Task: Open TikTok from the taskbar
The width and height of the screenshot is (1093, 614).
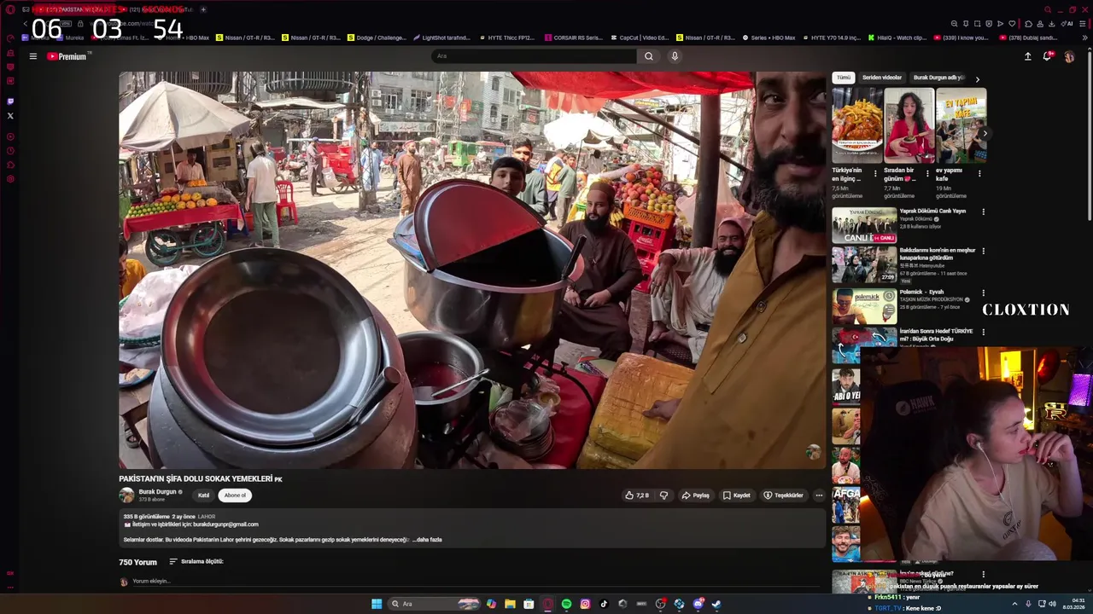Action: point(604,604)
